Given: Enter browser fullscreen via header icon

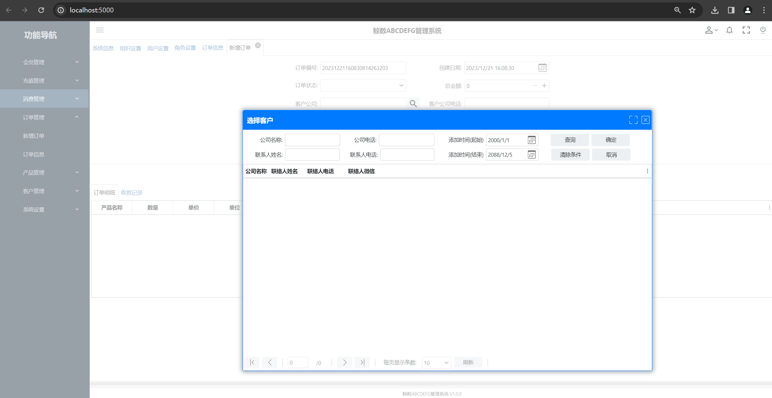Looking at the screenshot, I should 746,30.
